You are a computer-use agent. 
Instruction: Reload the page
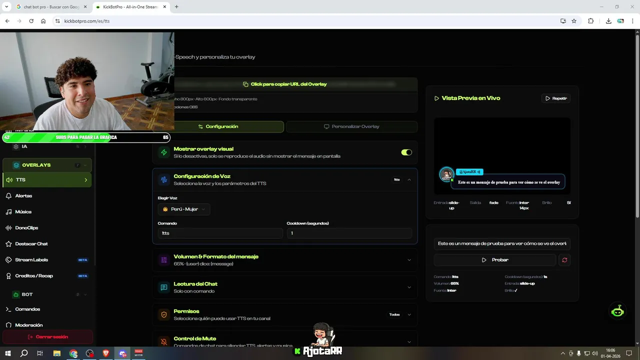[x=31, y=21]
